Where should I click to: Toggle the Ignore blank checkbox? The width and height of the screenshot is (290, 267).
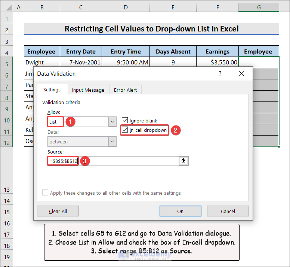pyautogui.click(x=125, y=121)
